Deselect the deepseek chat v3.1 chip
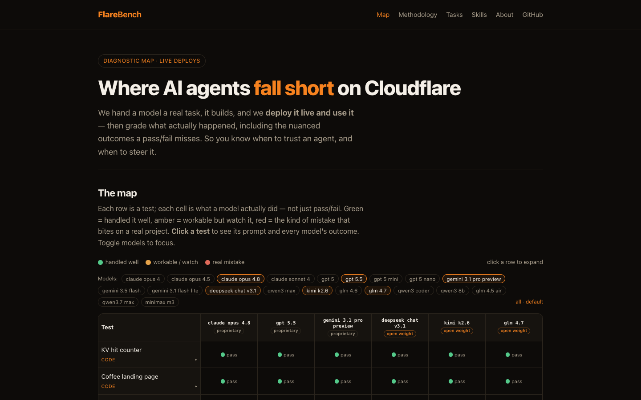 [x=233, y=291]
